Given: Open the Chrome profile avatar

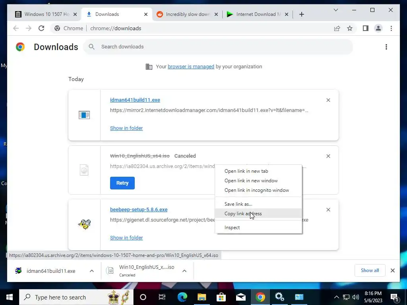Looking at the screenshot, I should coord(378,28).
